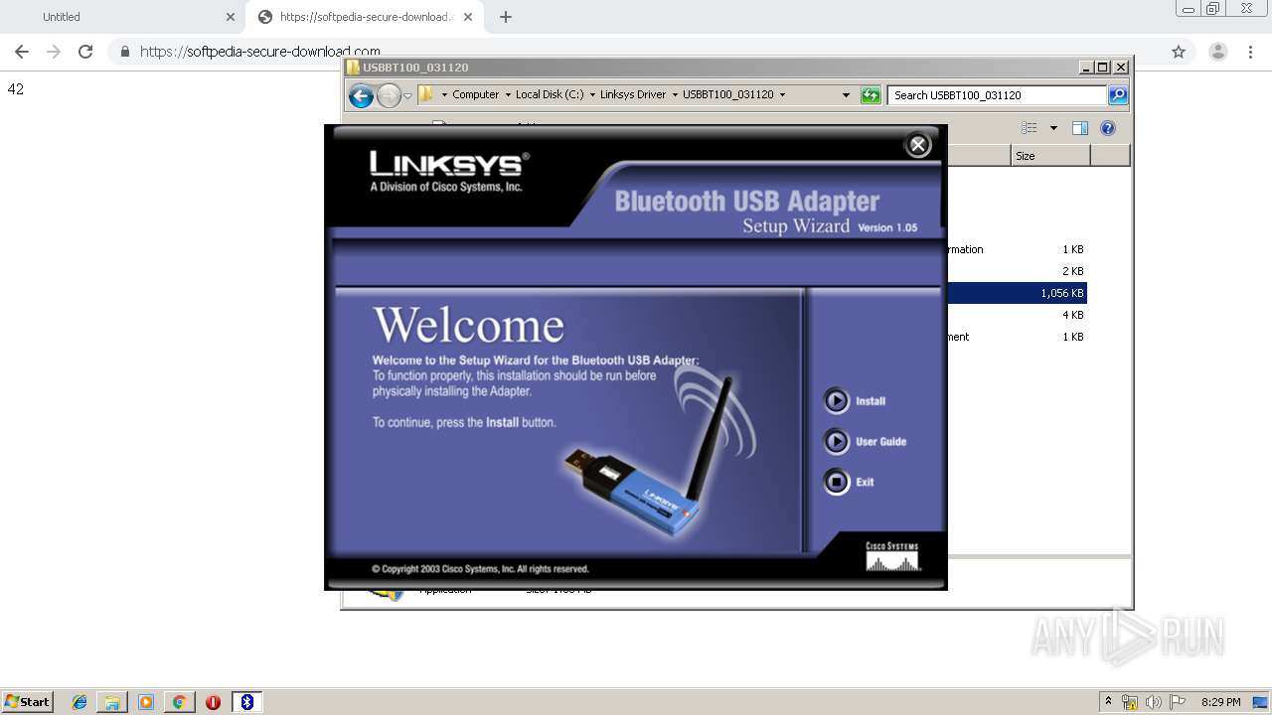
Task: Open Explorer recent pages dropdown arrow
Action: pos(407,96)
